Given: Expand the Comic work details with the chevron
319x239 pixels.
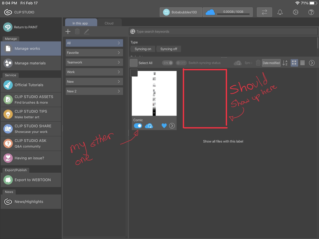Looking at the screenshot, I should point(172,126).
